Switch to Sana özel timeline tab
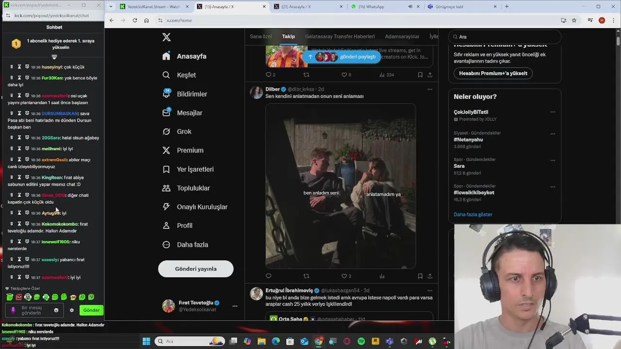Viewport: 621px width, 349px height. (x=261, y=36)
